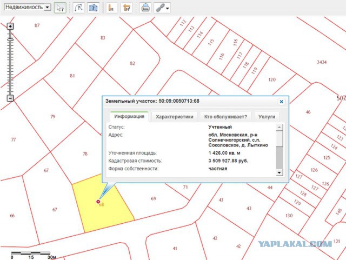Screen dimensions: 346x260
Task: Switch to the Информация tab
Action: coord(129,117)
